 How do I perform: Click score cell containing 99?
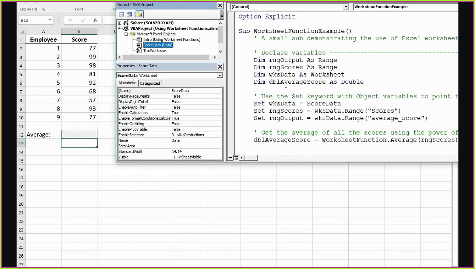[79, 57]
